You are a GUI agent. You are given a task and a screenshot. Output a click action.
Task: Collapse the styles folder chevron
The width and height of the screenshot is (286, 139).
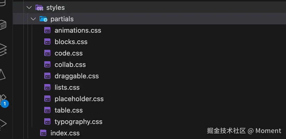[x=29, y=8]
